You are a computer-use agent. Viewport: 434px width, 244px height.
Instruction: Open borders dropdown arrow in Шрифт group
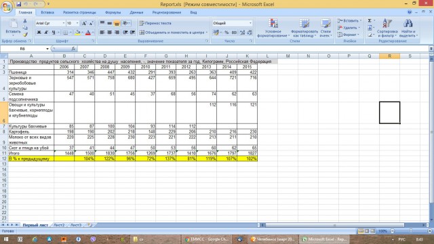tap(71, 33)
